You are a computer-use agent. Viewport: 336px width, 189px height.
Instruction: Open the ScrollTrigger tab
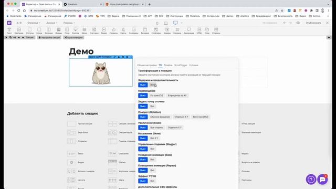(x=181, y=65)
